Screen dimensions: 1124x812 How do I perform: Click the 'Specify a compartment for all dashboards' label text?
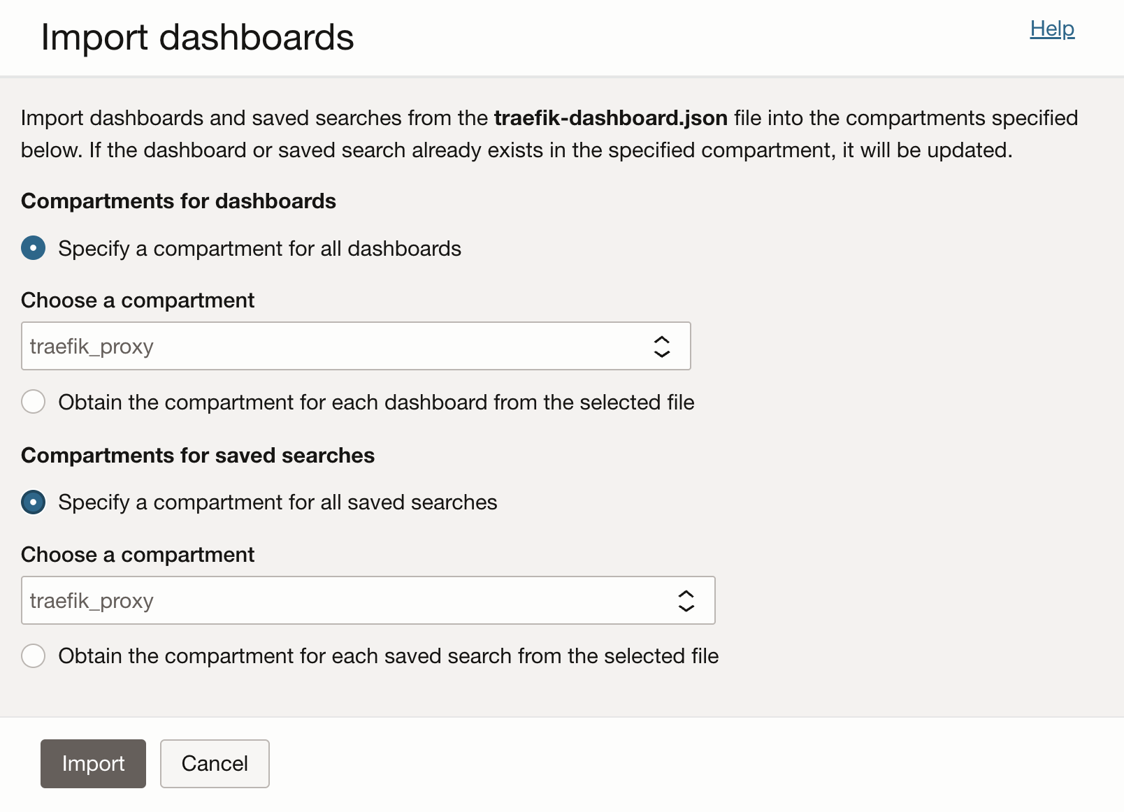(x=259, y=249)
